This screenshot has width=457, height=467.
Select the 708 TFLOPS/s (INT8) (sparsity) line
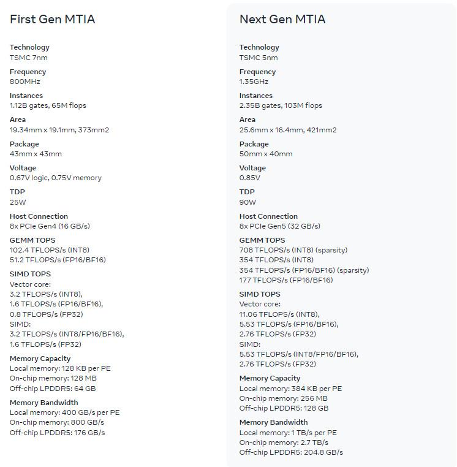[x=293, y=250]
